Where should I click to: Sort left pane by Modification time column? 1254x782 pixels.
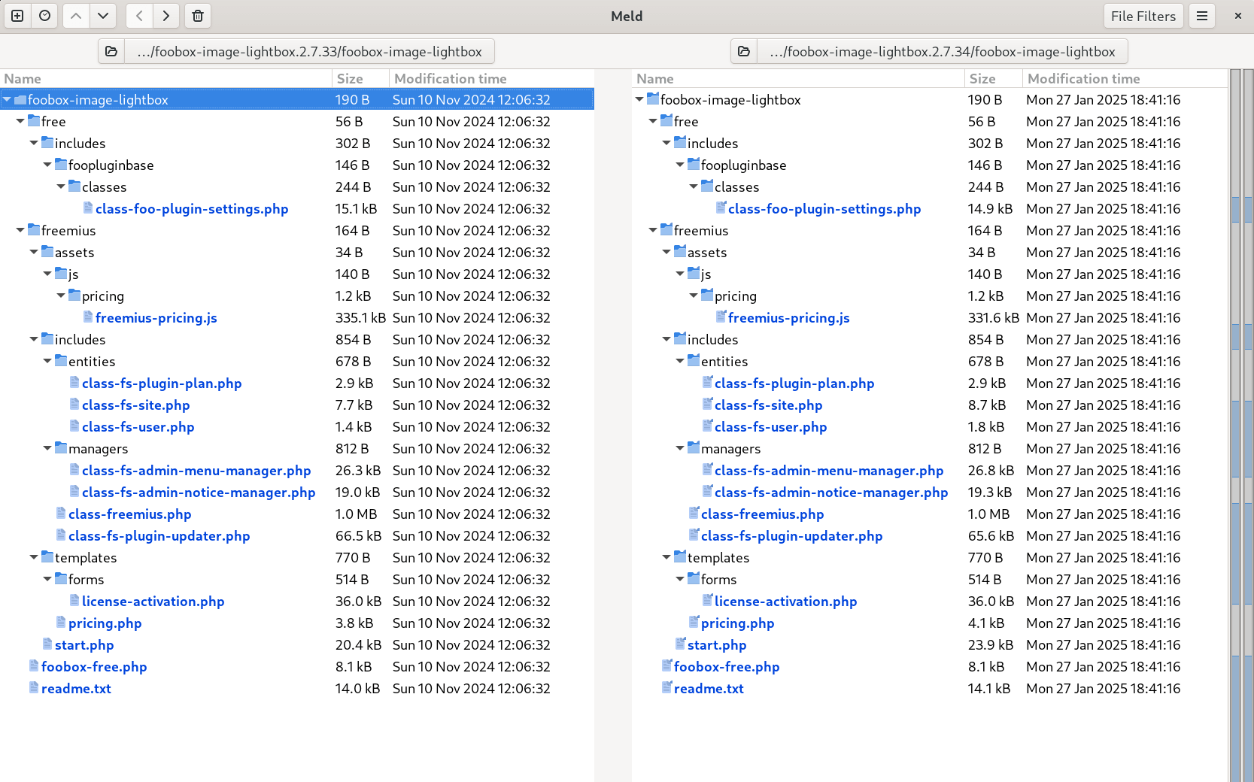click(x=450, y=79)
